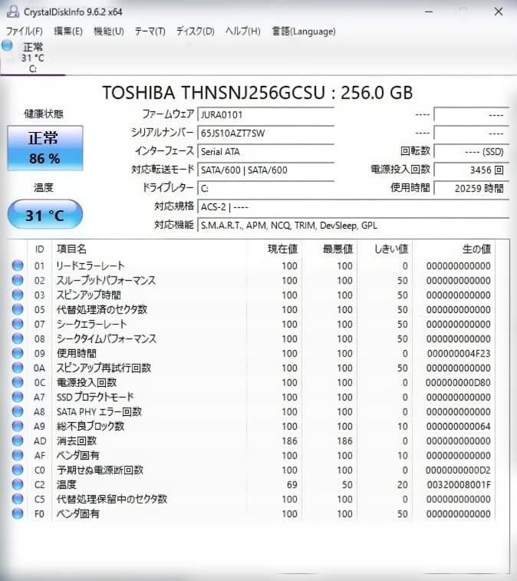Click status orb for A7 SSD プロテクトモード
Image resolution: width=517 pixels, height=581 pixels.
[x=18, y=397]
